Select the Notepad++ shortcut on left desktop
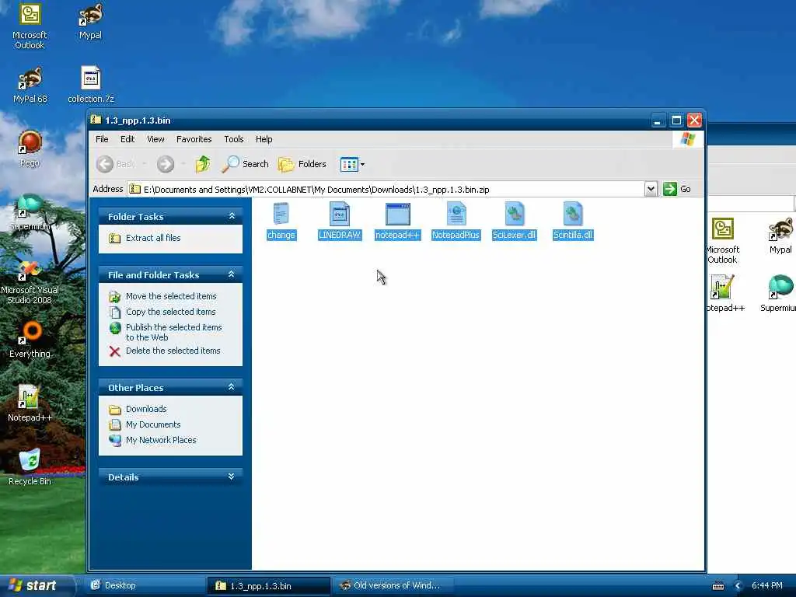Image resolution: width=796 pixels, height=597 pixels. [x=30, y=403]
